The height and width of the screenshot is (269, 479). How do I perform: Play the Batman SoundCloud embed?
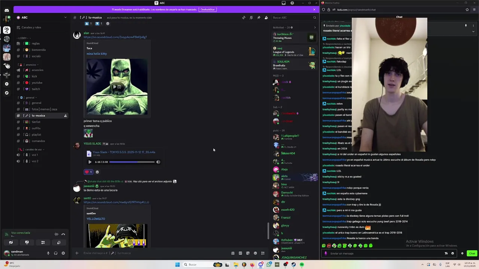(115, 87)
